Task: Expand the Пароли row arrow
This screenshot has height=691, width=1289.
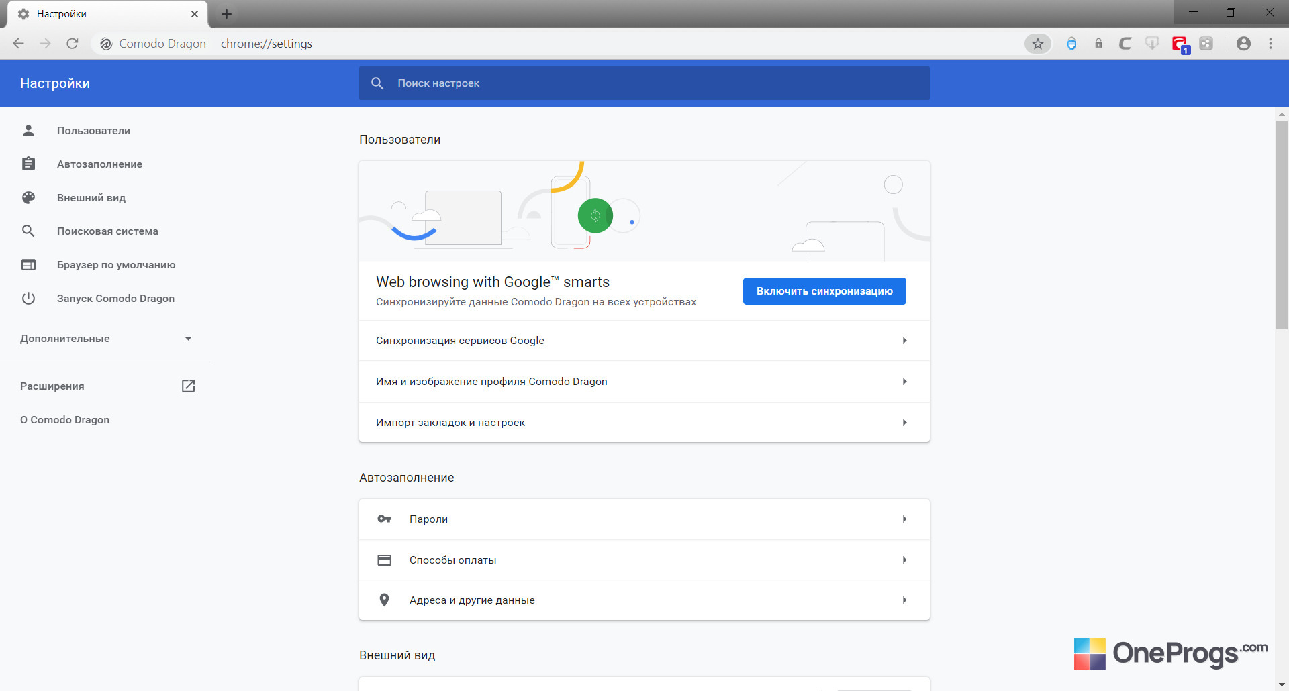Action: (904, 519)
